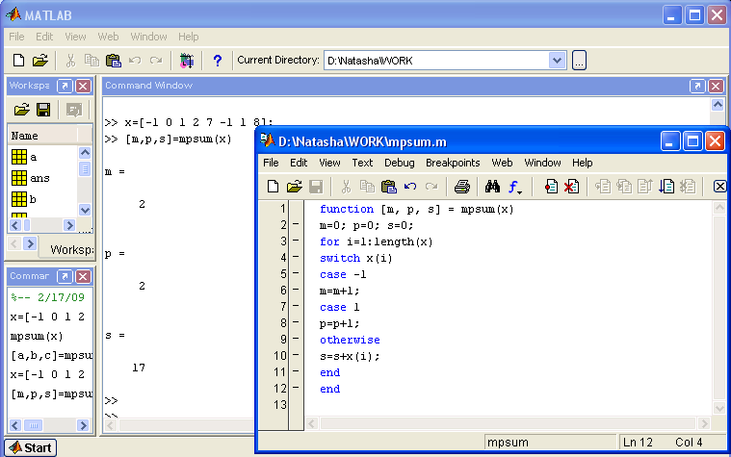Open Breakpoints menu in editor
731x457 pixels.
click(453, 163)
